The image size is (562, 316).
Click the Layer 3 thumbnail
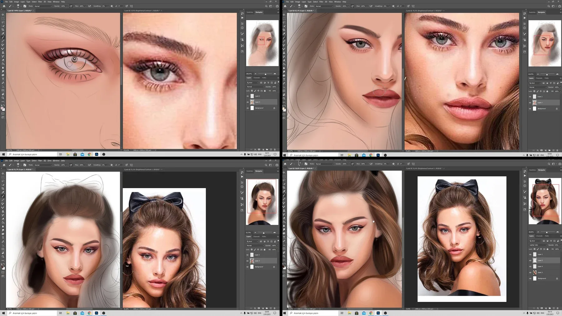point(252,102)
